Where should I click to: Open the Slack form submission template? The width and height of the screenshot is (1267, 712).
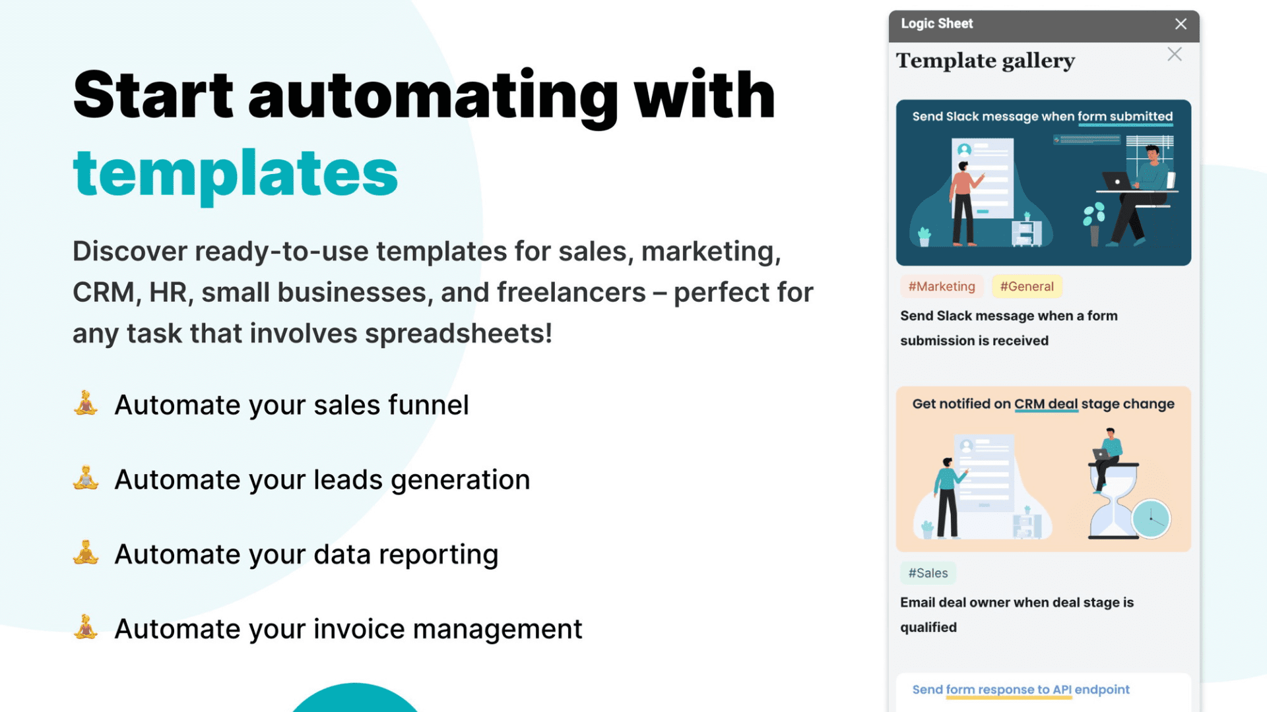1041,183
